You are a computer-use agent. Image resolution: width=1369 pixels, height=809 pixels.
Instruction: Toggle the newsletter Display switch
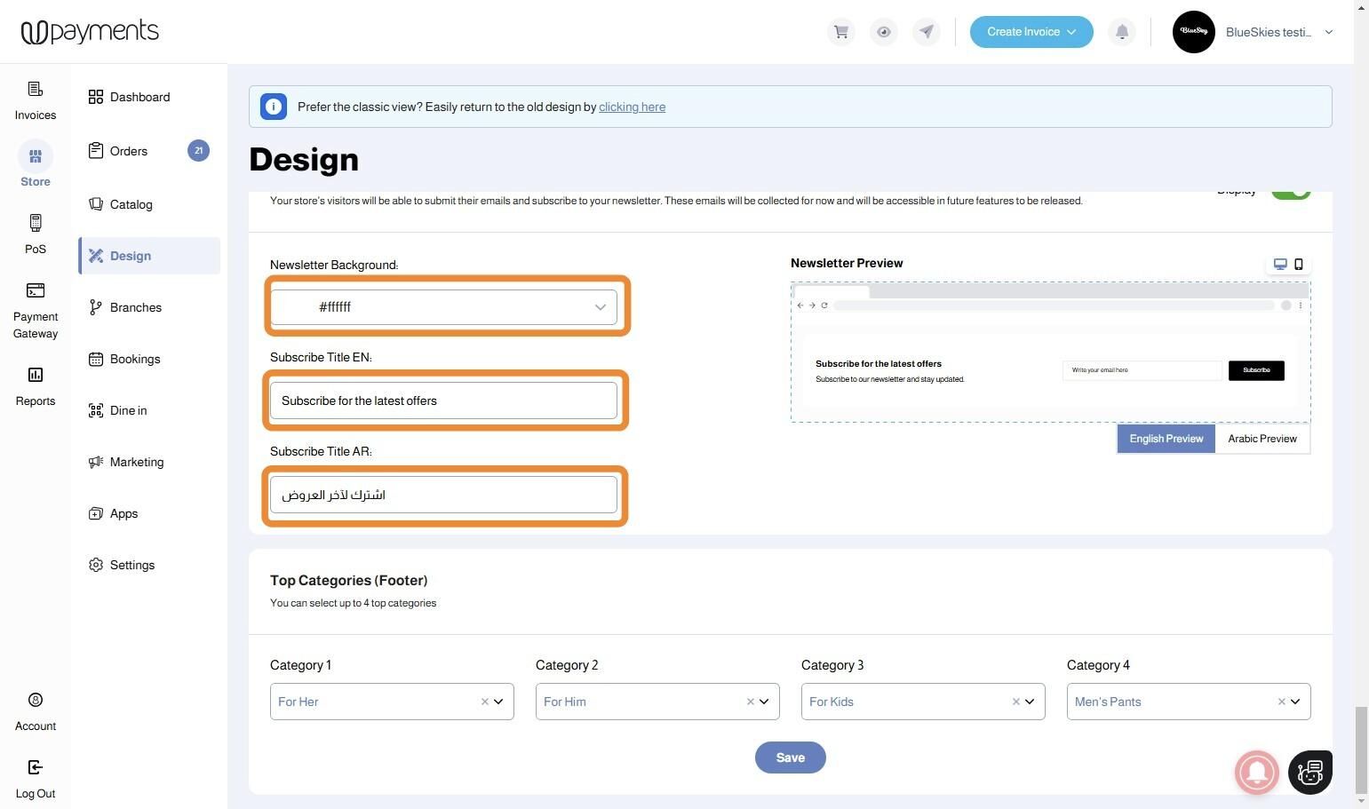coord(1291,191)
